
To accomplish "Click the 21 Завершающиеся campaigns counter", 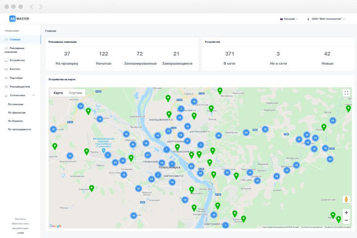I will (177, 58).
